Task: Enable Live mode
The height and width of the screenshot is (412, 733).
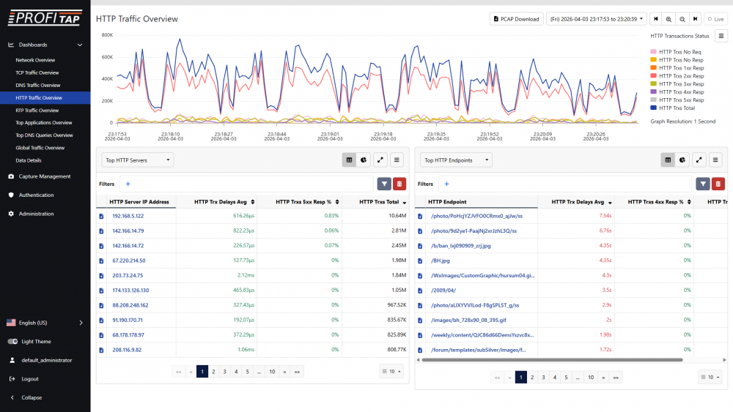Action: click(713, 19)
